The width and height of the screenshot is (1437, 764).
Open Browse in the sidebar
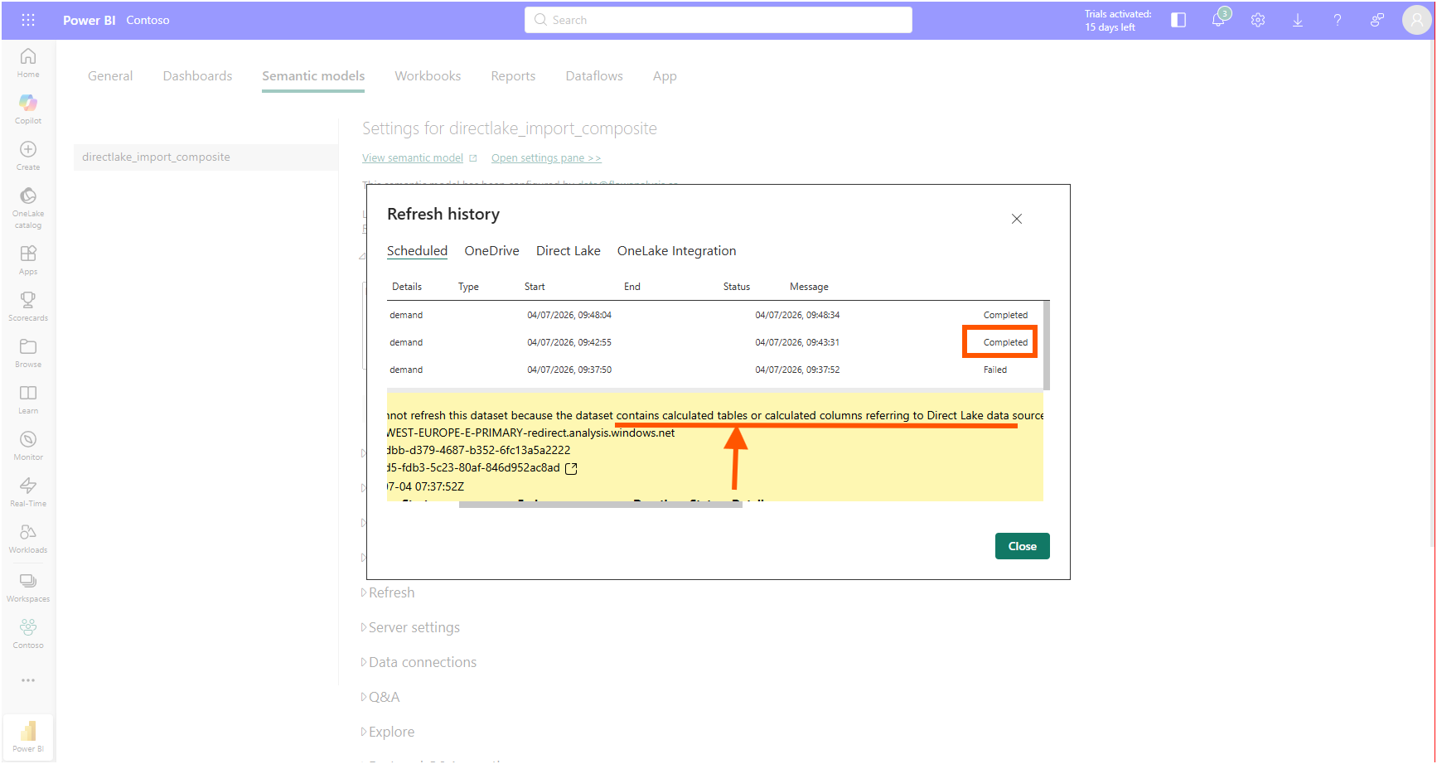pyautogui.click(x=28, y=353)
